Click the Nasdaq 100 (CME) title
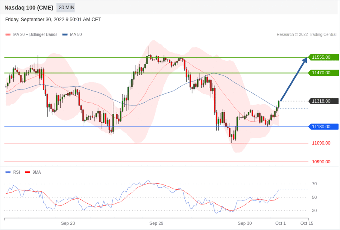Viewport: 340px width, 230px height. pos(29,8)
